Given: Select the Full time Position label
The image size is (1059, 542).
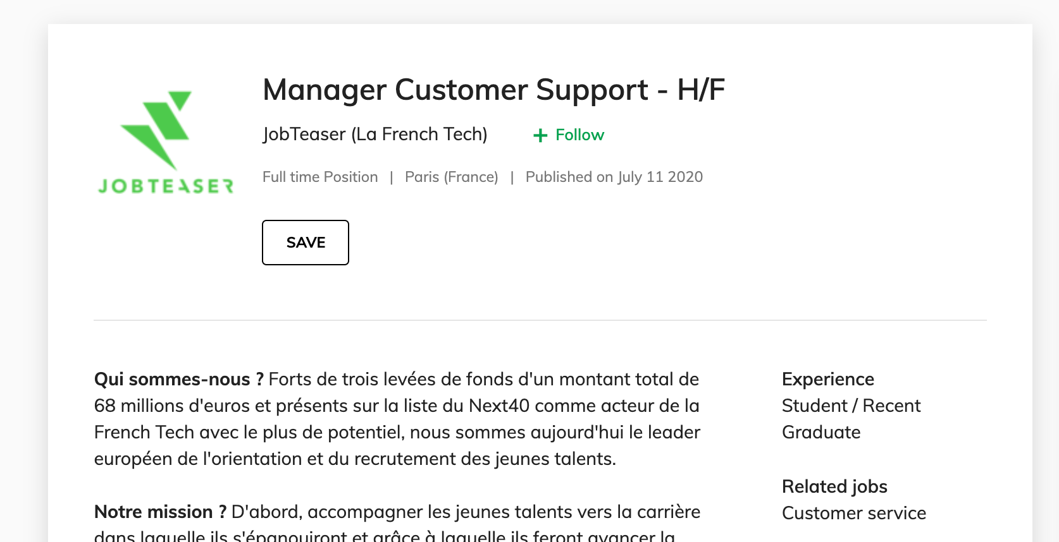Looking at the screenshot, I should coord(320,177).
